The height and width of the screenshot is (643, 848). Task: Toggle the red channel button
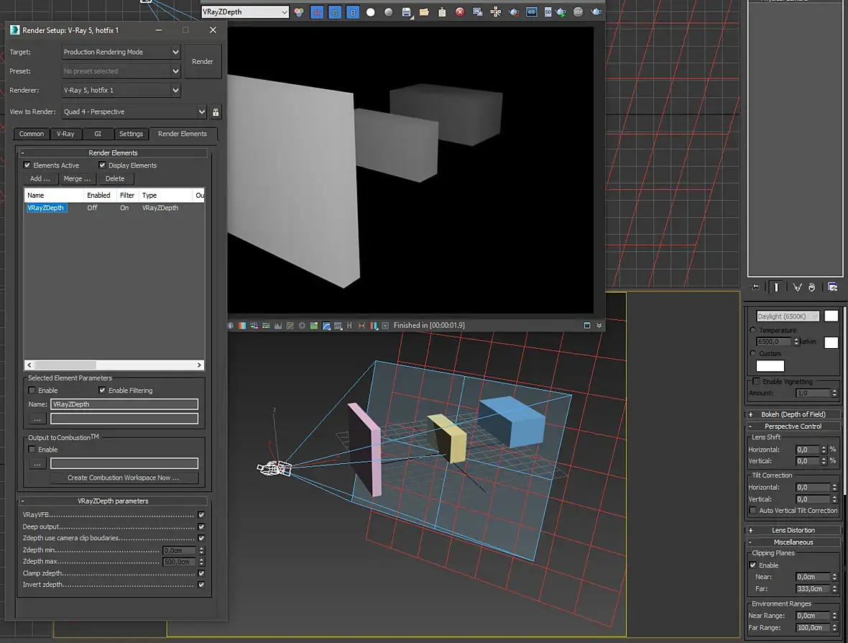pos(317,12)
